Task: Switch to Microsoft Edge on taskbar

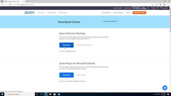Action: 46,94
